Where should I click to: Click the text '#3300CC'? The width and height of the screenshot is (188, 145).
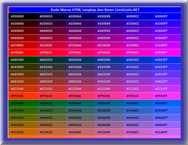click(x=133, y=24)
